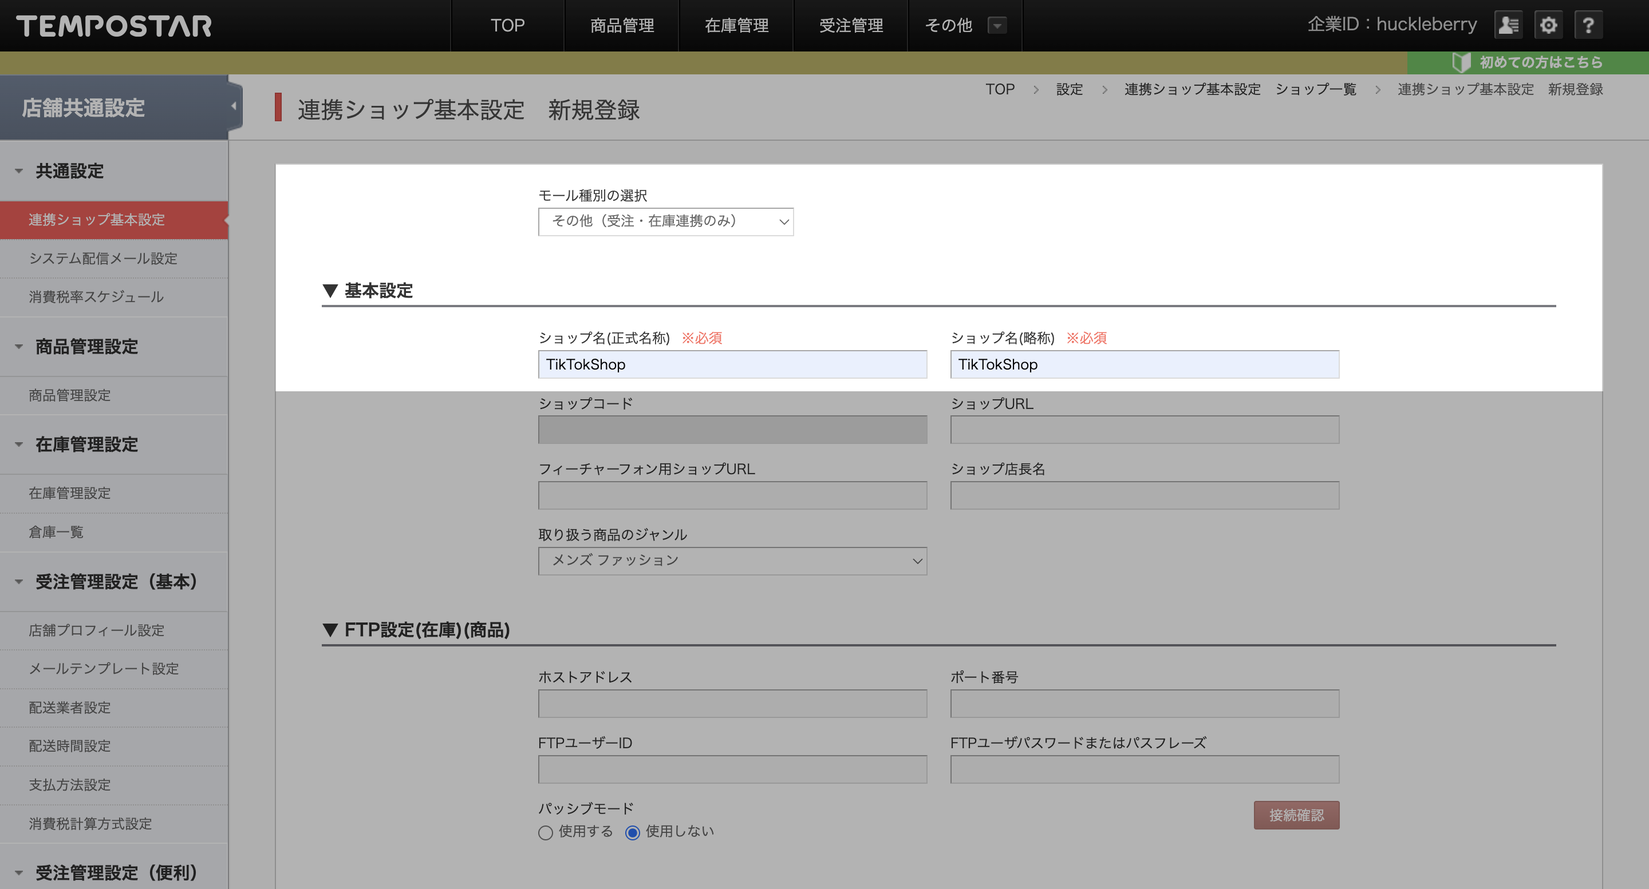This screenshot has width=1649, height=889.
Task: Click the TEMPOSTAR logo
Action: pos(114,26)
